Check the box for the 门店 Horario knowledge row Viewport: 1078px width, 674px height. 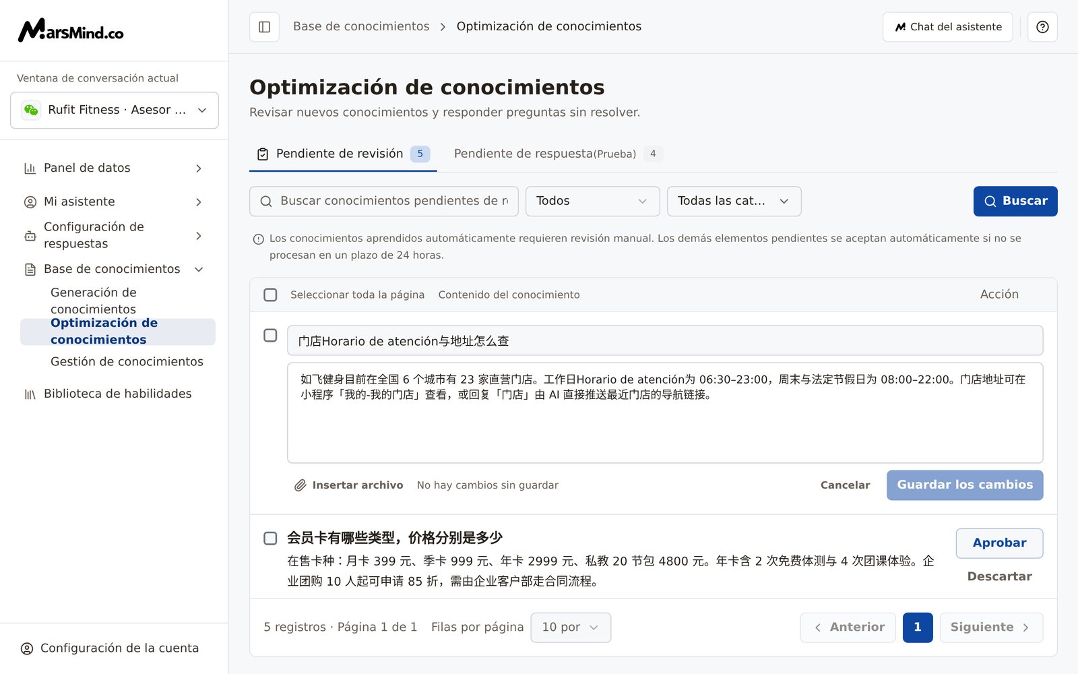[270, 336]
